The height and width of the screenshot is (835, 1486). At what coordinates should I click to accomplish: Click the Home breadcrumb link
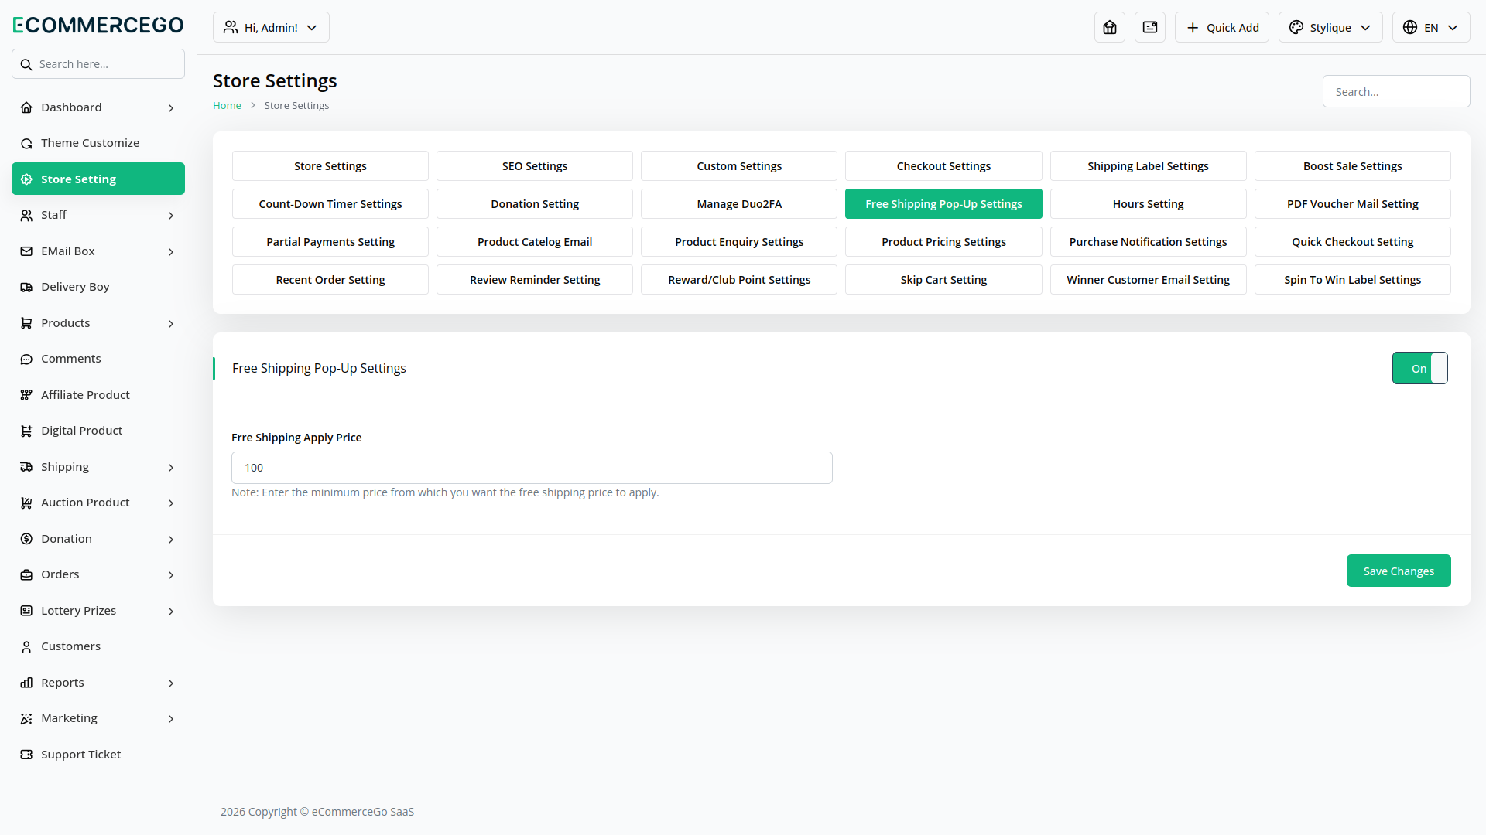point(227,105)
